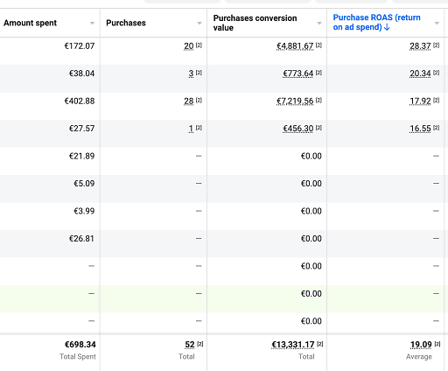The width and height of the screenshot is (448, 371).
Task: Click the Purchases column header label
Action: click(126, 23)
